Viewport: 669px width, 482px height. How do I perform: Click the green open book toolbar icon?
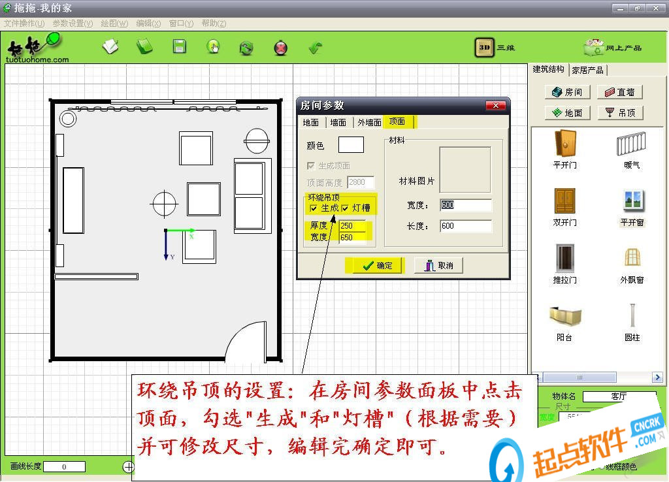(144, 46)
